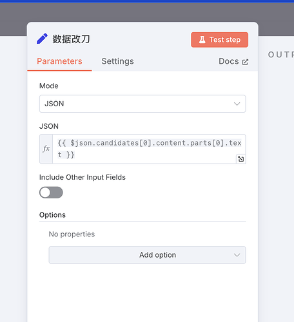Click the node title 数据改刀

point(71,39)
